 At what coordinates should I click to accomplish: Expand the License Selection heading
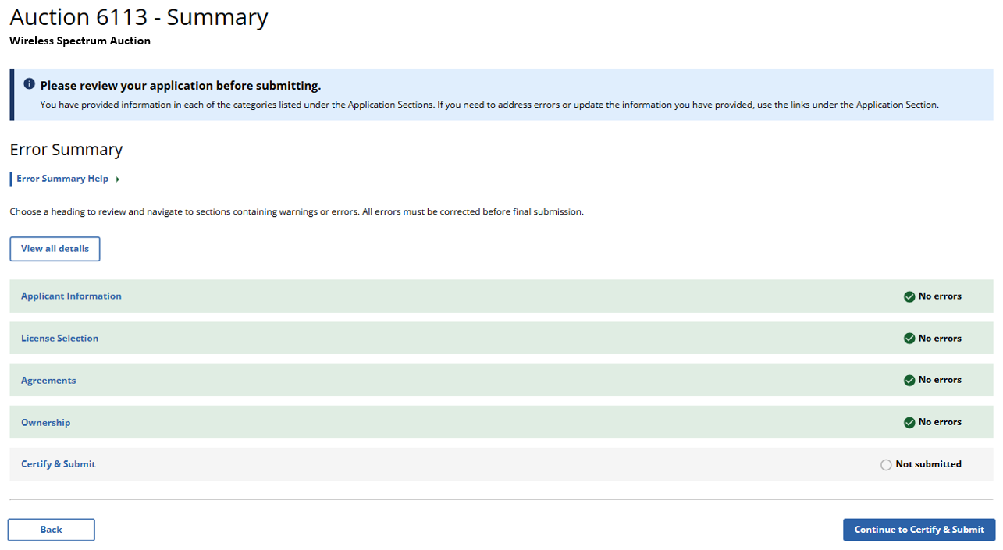click(x=59, y=339)
